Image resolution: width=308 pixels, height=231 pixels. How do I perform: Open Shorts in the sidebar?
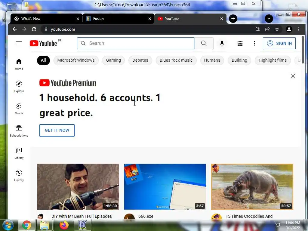click(19, 109)
